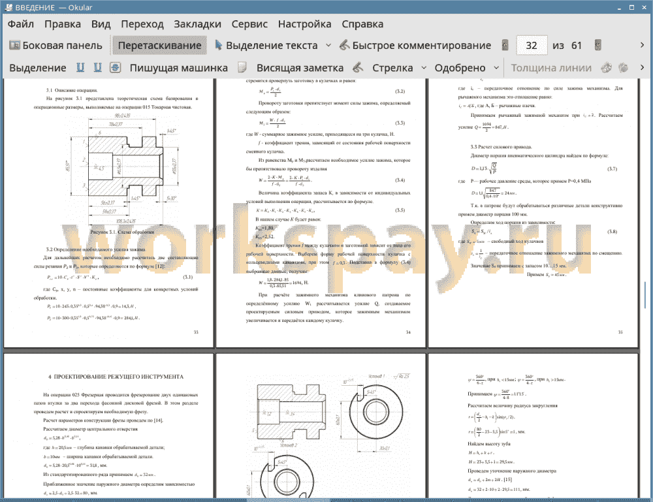Click the page number field showing 32
653x502 pixels.
click(532, 46)
